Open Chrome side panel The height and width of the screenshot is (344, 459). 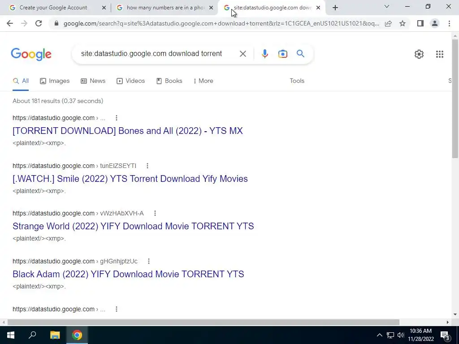pos(420,23)
